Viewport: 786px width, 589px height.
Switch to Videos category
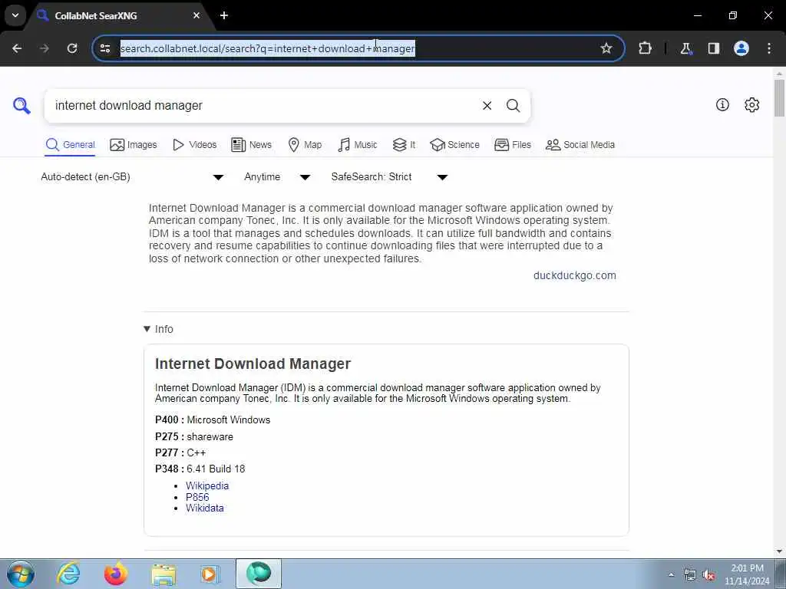[194, 145]
